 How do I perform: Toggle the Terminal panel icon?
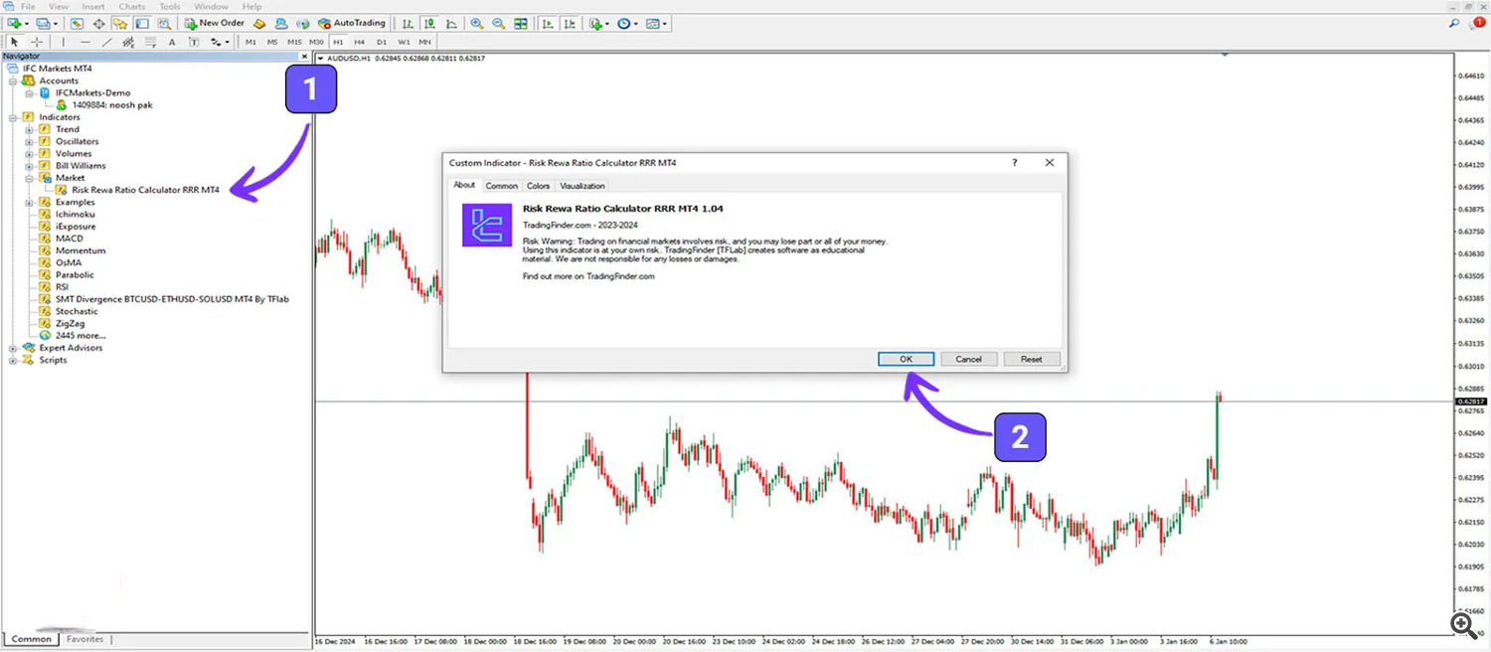[x=142, y=23]
